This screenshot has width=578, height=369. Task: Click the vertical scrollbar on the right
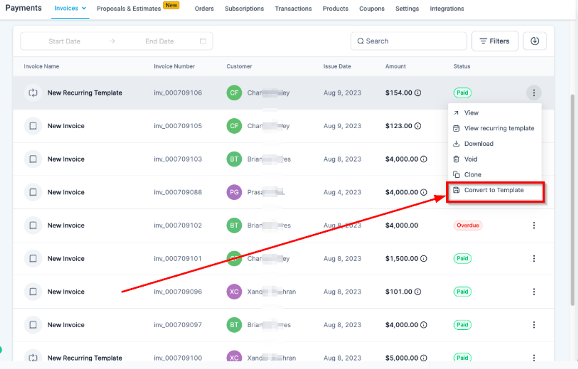[572, 200]
